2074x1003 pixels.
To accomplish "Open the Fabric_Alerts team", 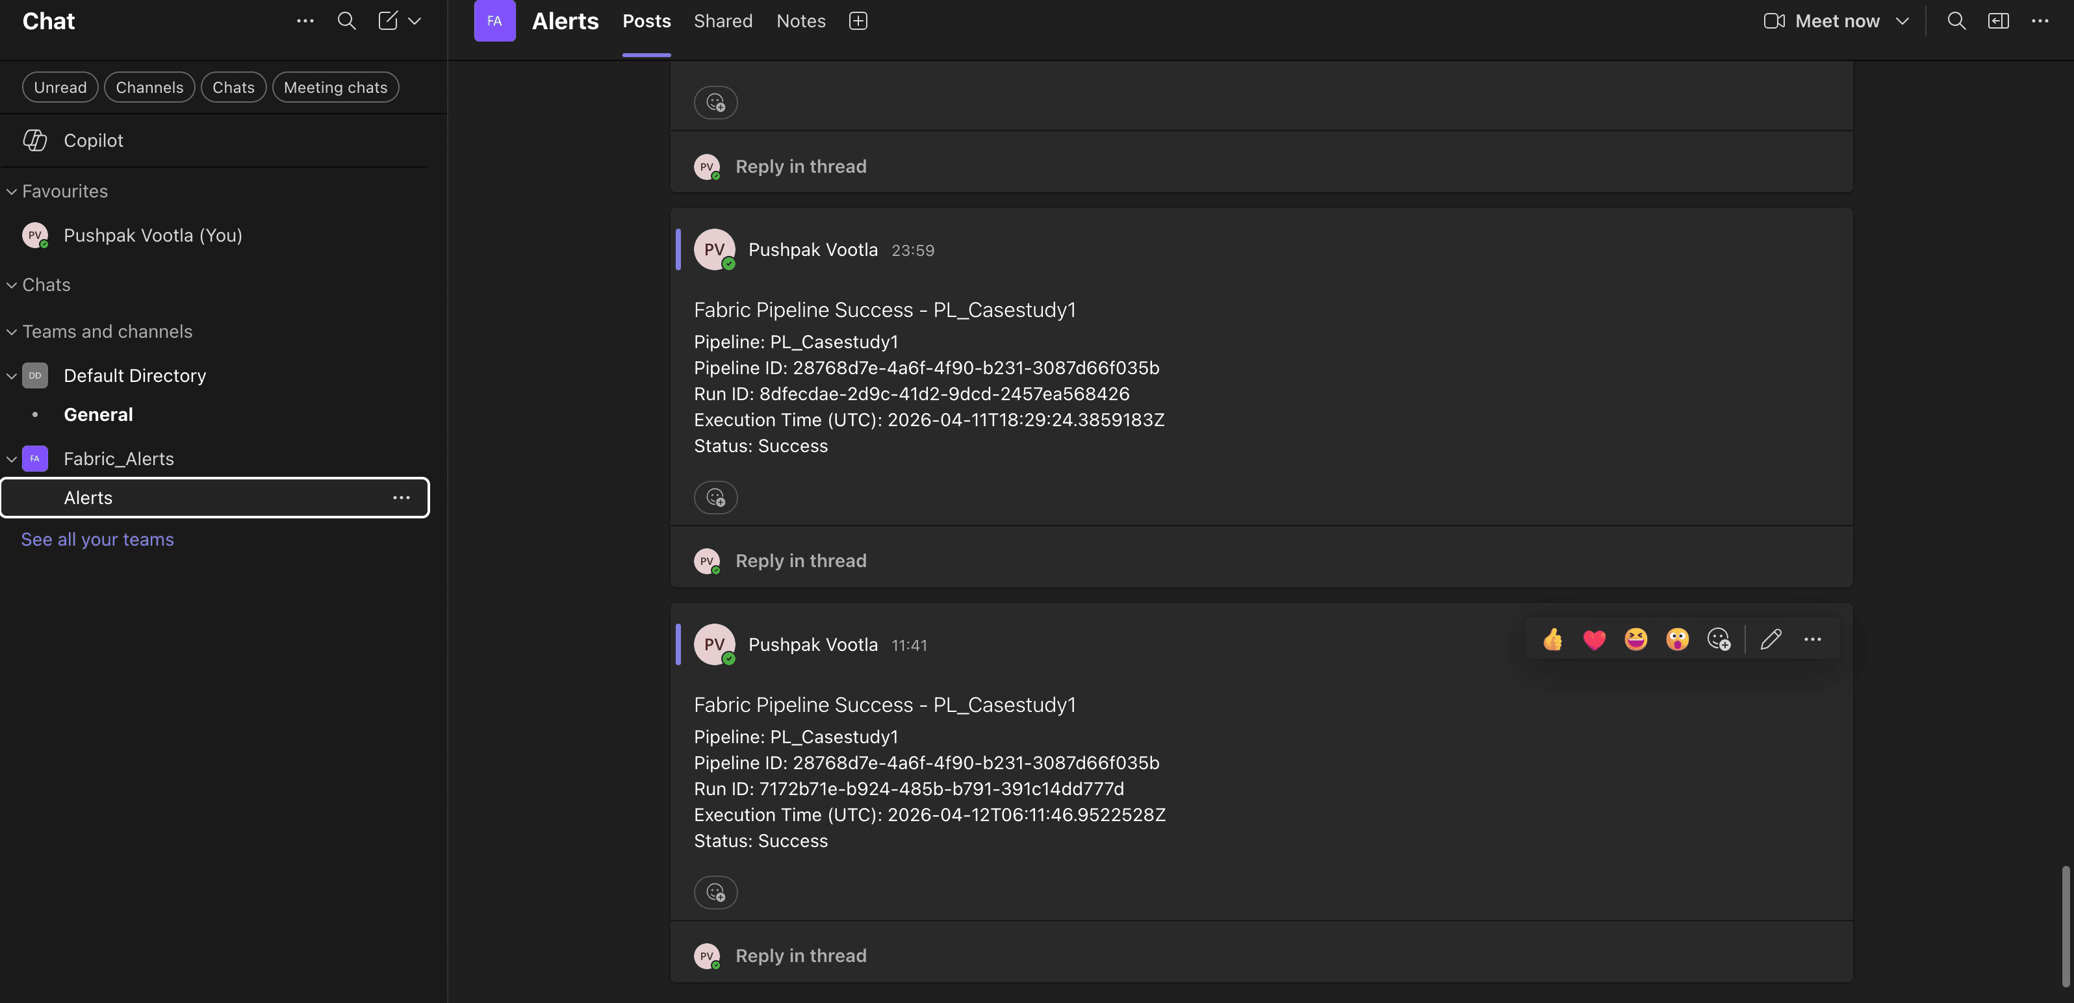I will coord(119,459).
